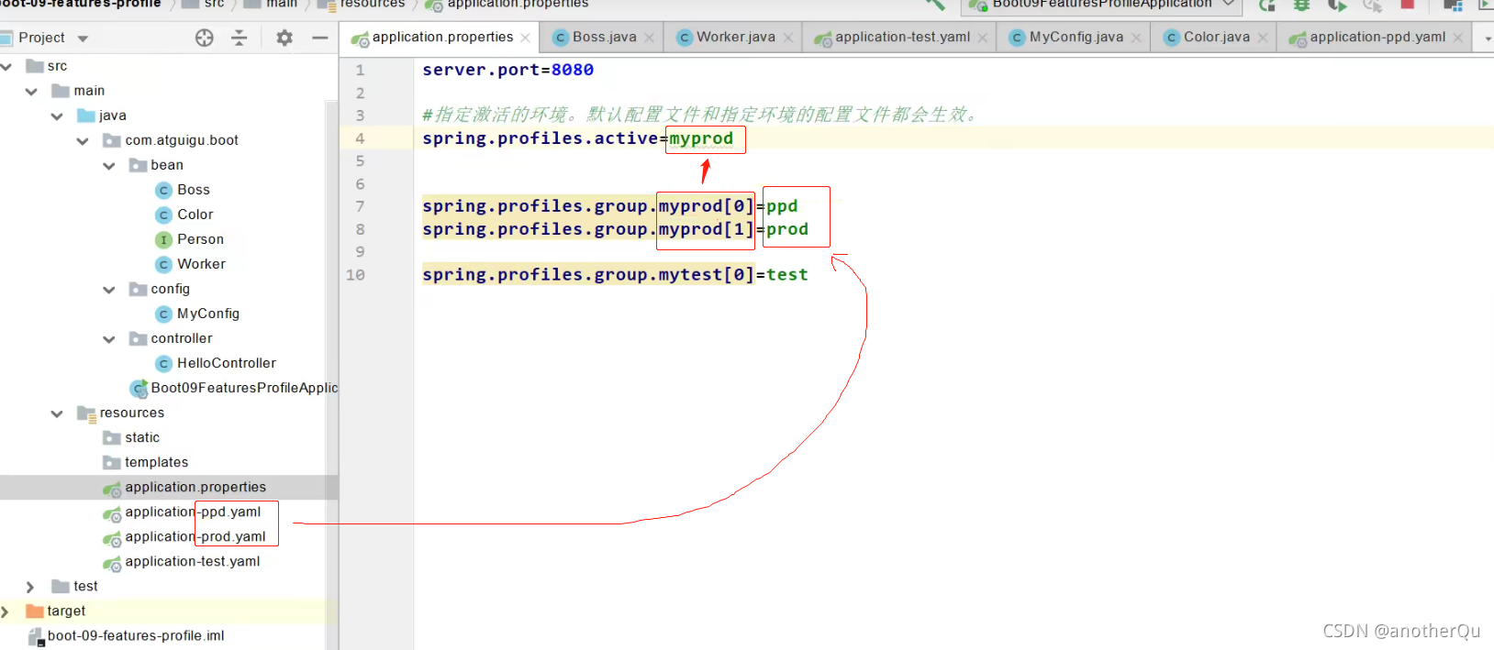Click spring.profiles.group.mytest[0]=test line
1494x650 pixels.
pos(615,274)
